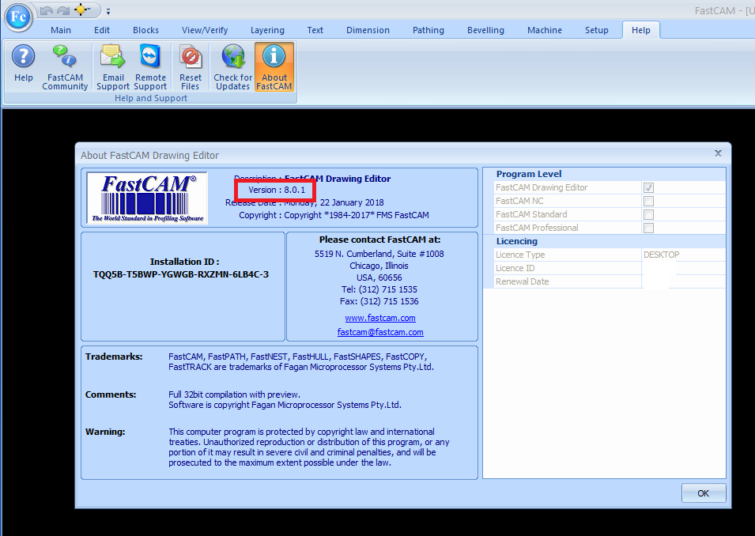Click the FastCAM logo in the About dialog

(147, 198)
